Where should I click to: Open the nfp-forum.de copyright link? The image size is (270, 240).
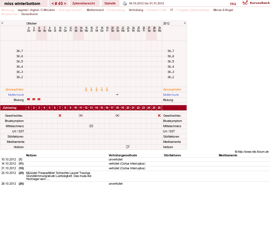click(x=252, y=152)
